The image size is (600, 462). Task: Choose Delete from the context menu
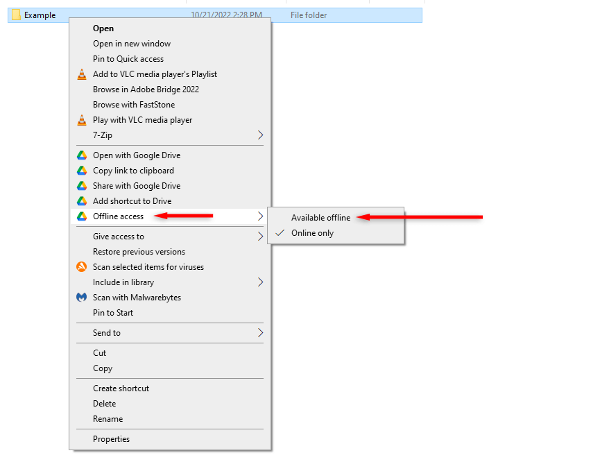tap(104, 404)
